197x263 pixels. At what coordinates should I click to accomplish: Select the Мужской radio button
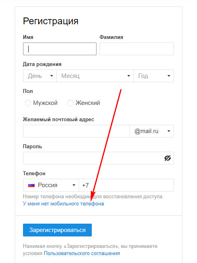tap(28, 103)
